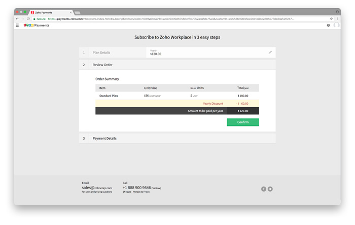Edit plan details with pencil icon

point(270,52)
